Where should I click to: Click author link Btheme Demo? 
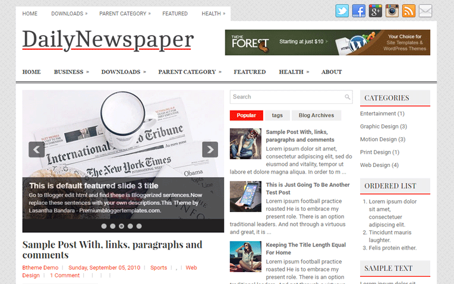pos(40,268)
